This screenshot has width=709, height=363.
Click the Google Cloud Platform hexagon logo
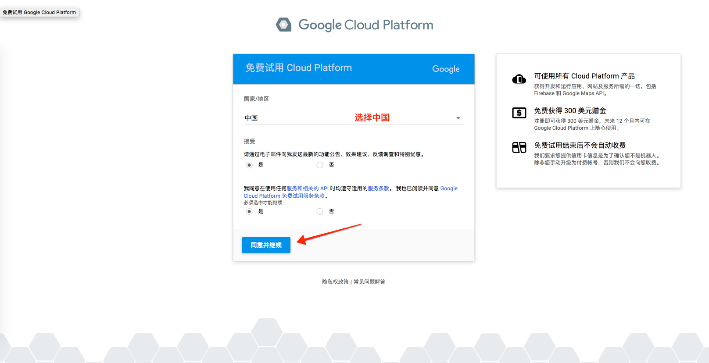click(x=283, y=25)
